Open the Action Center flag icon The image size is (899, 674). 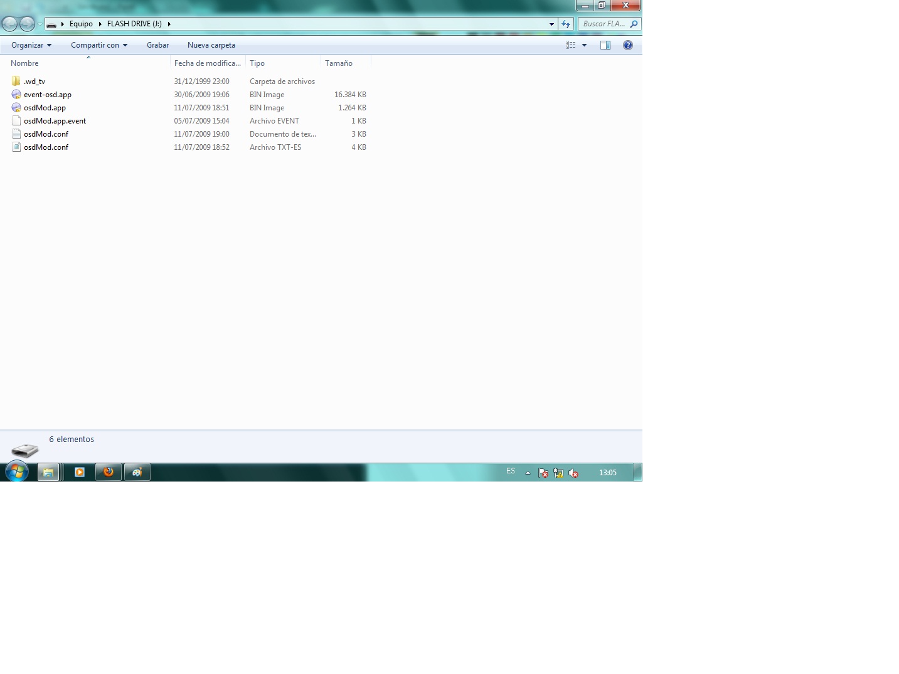click(x=543, y=473)
